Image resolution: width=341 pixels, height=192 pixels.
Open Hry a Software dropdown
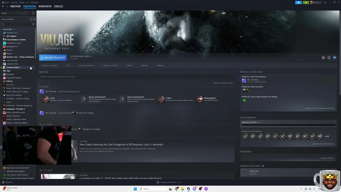15,19
